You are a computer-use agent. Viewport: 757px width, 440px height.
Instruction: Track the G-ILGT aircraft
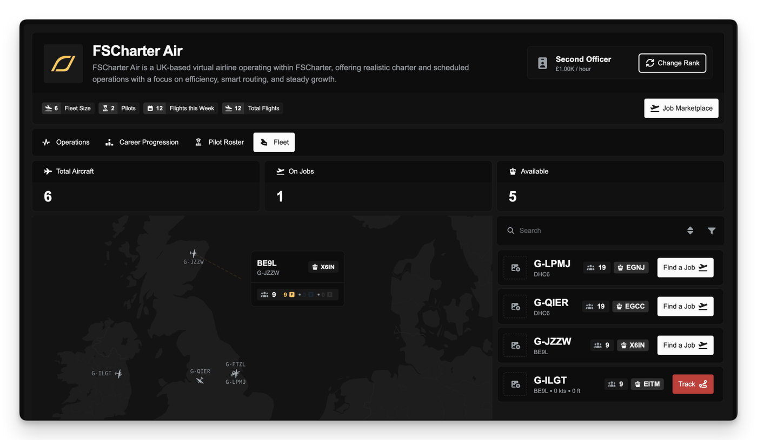click(x=693, y=384)
